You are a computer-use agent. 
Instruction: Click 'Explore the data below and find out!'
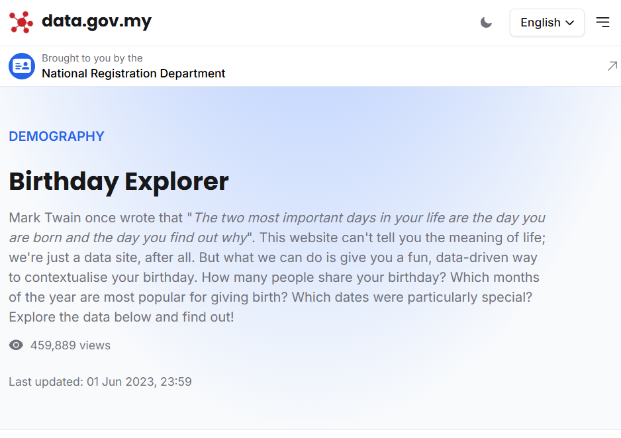pos(121,317)
